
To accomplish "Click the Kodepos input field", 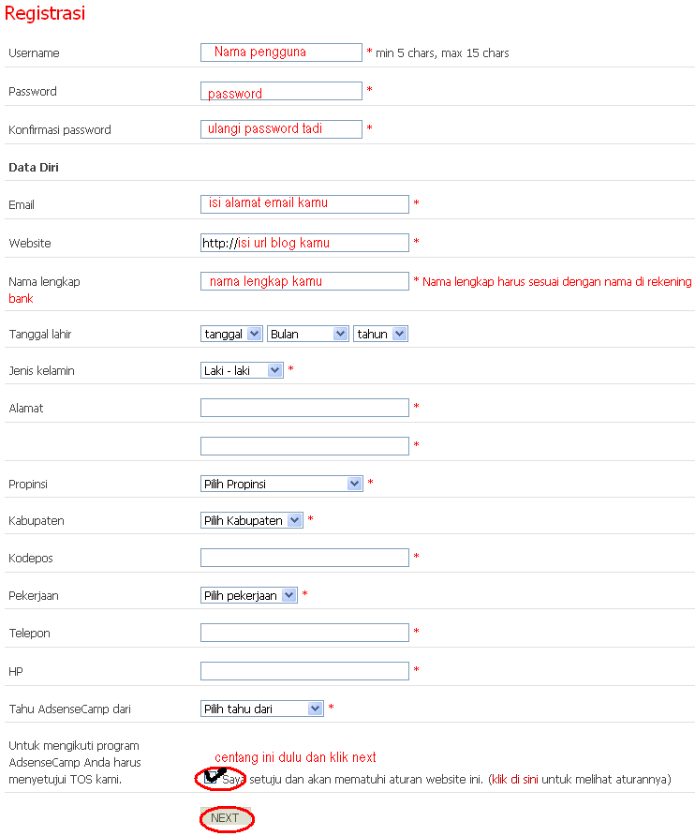I will coord(304,558).
